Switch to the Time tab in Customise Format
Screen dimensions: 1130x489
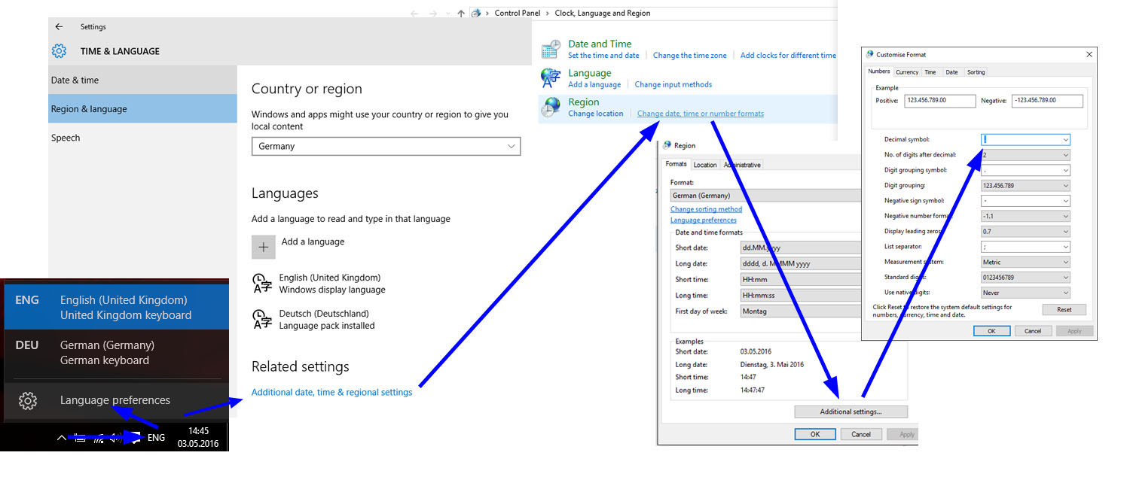[930, 72]
